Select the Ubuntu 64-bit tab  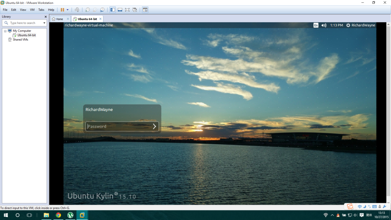point(87,19)
